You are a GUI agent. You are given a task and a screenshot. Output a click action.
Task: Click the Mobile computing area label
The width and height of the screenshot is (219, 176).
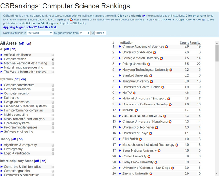click(x=16, y=115)
